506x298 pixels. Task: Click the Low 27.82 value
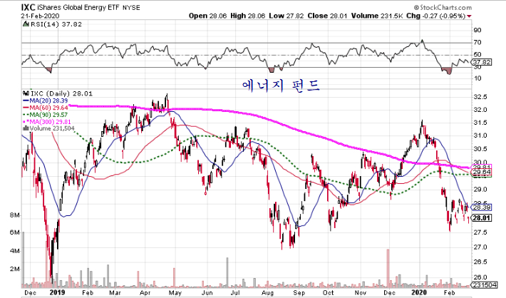click(x=287, y=16)
